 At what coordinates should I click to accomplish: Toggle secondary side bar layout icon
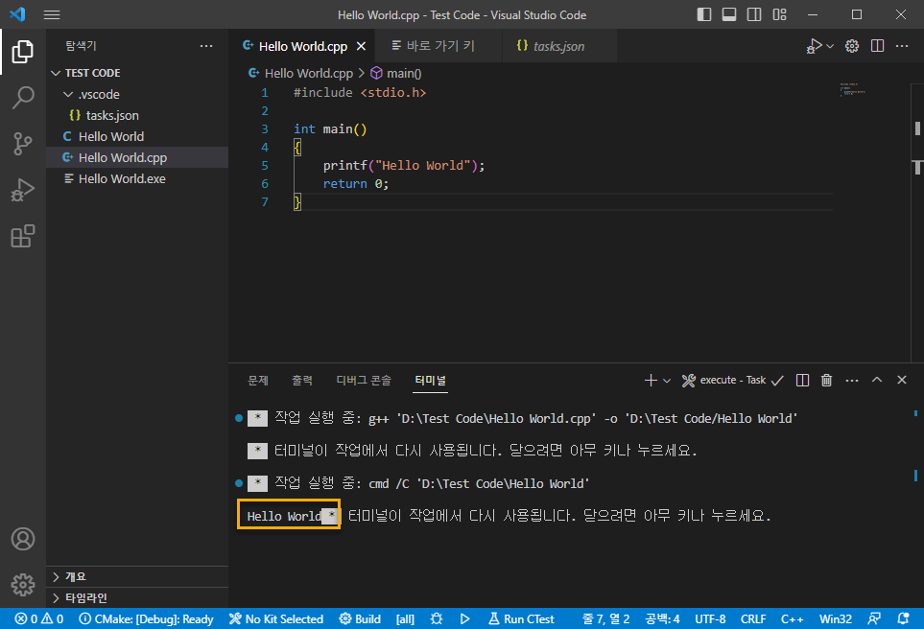click(x=754, y=14)
